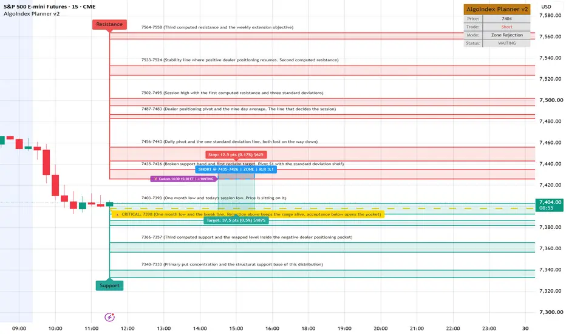Click the 7366-7357 third computed support annotation
The width and height of the screenshot is (566, 334).
[x=247, y=237]
